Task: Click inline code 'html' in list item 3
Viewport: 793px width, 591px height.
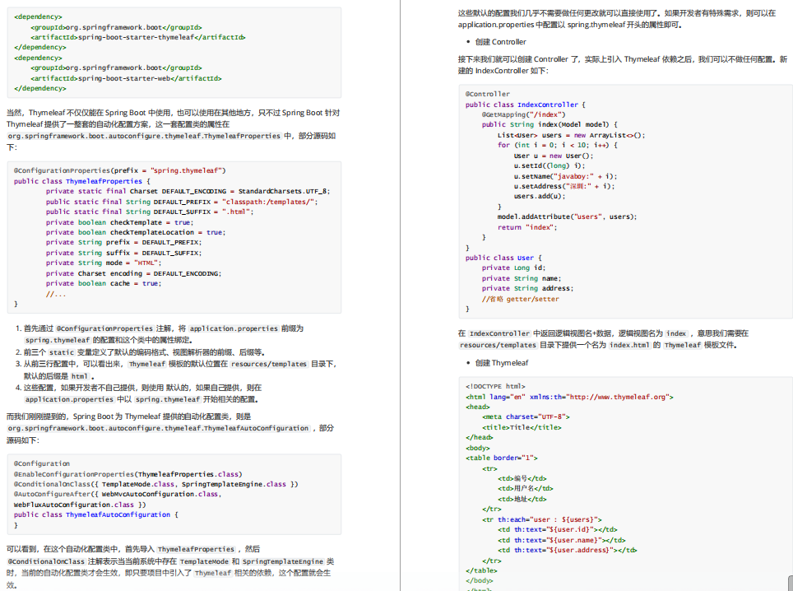Action: [80, 376]
